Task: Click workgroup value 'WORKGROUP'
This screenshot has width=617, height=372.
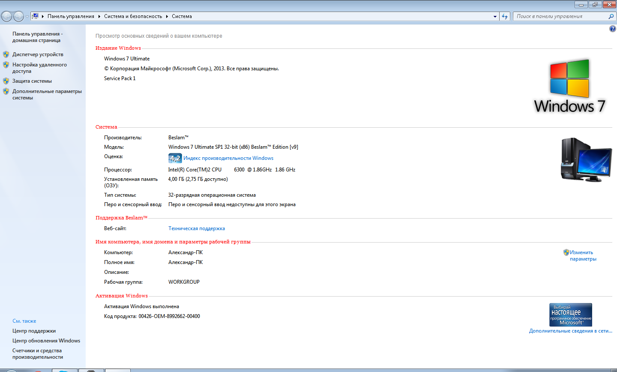Action: tap(184, 282)
